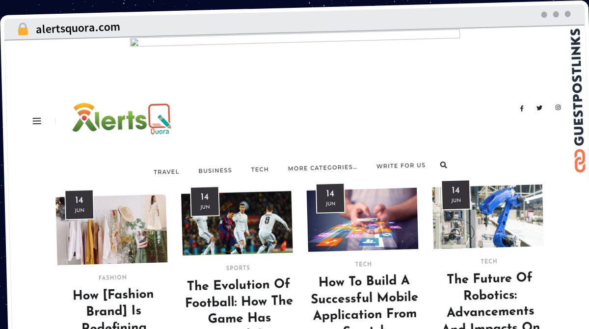589x329 pixels.
Task: Select the Tech navigation item
Action: click(260, 169)
